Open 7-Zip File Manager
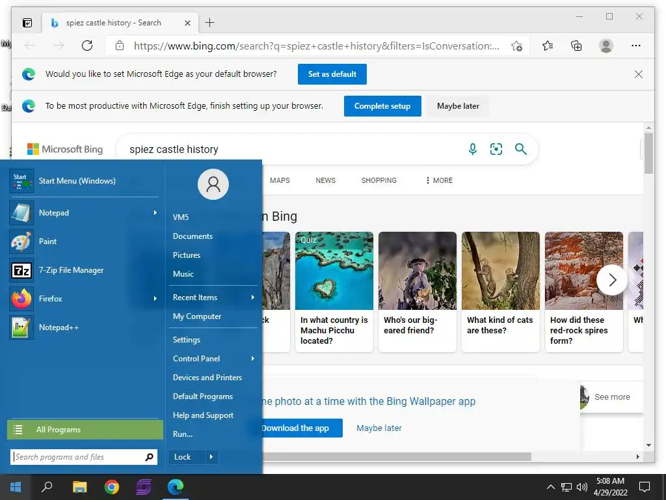666x500 pixels. pos(84,270)
